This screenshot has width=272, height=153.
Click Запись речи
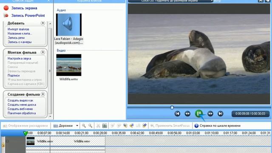16,38
